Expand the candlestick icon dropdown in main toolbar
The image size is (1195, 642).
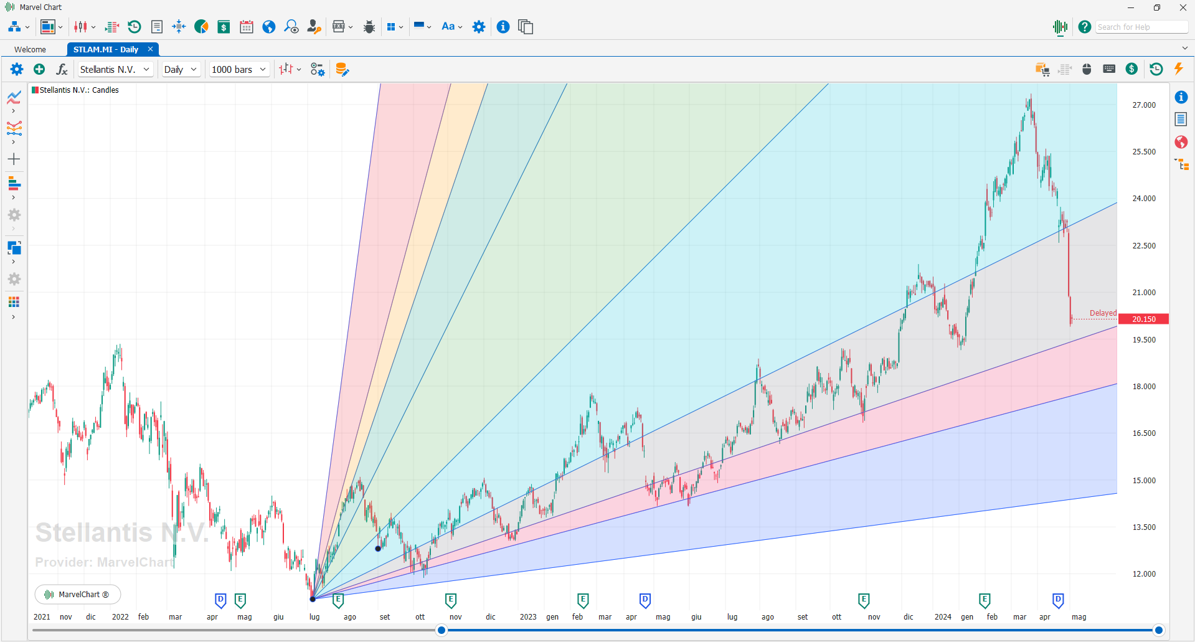[x=93, y=27]
